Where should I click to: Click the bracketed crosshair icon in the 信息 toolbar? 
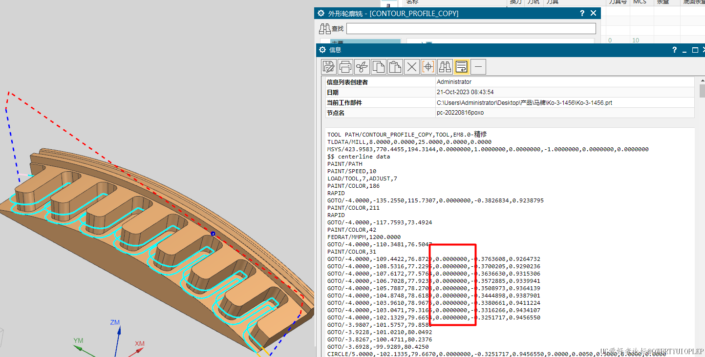(428, 66)
